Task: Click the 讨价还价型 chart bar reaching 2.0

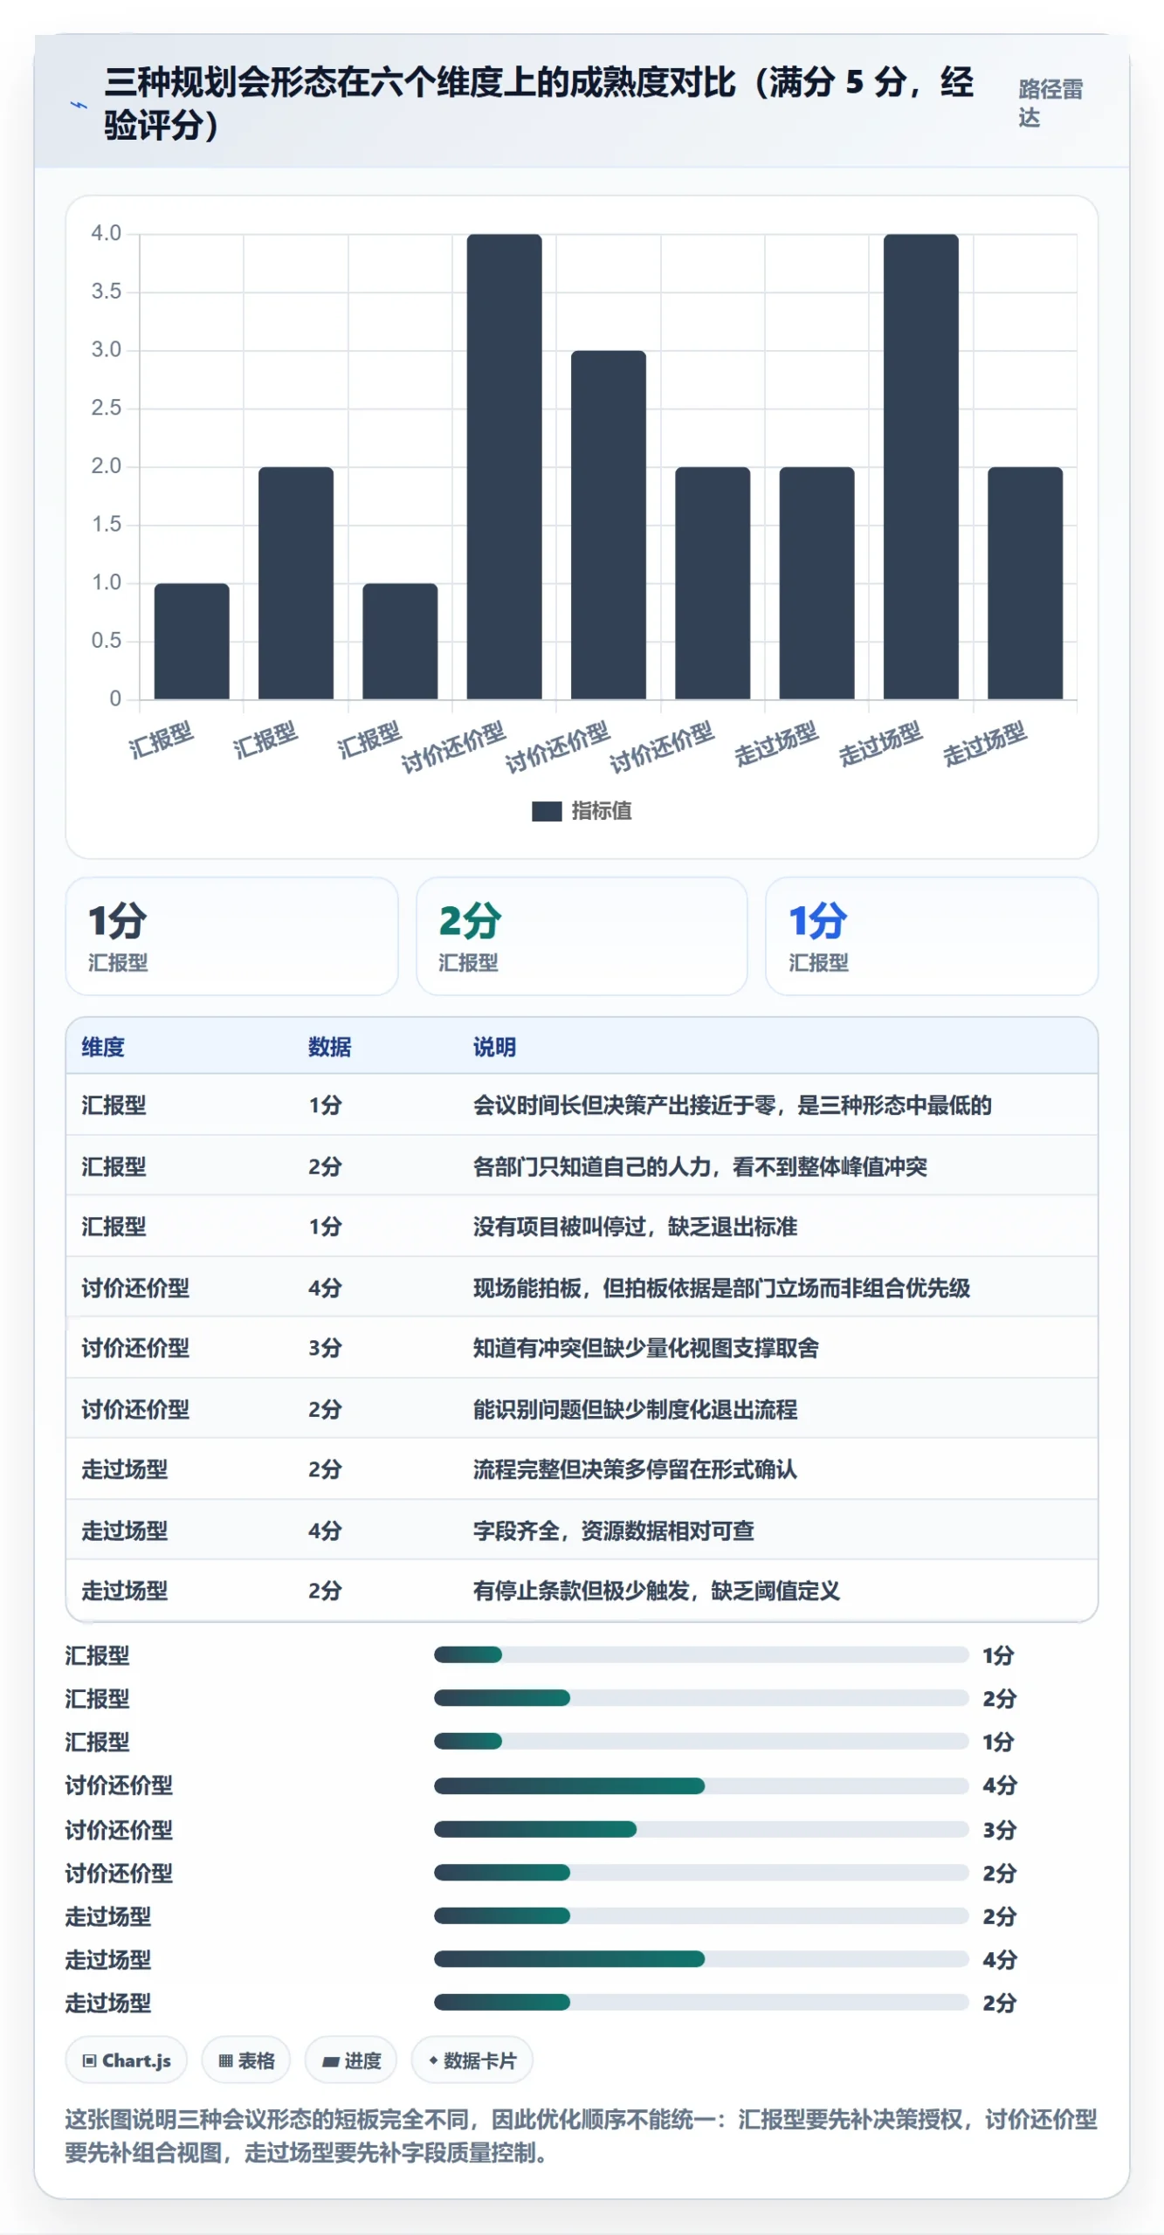Action: (x=713, y=583)
